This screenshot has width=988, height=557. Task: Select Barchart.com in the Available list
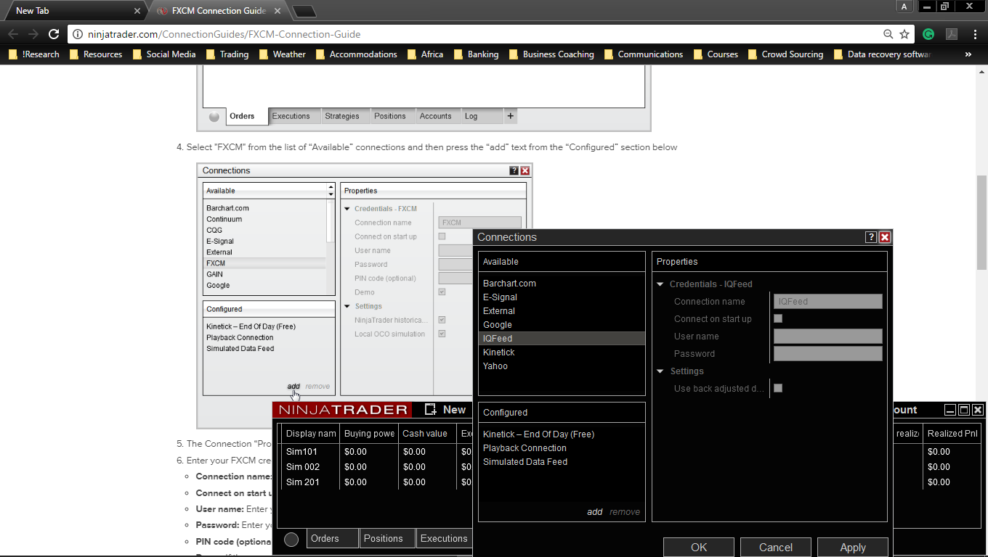pos(562,284)
